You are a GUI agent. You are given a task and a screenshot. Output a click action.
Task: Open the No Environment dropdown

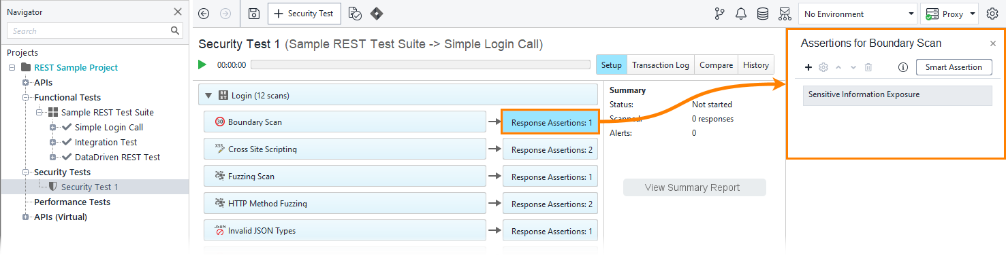coord(858,14)
